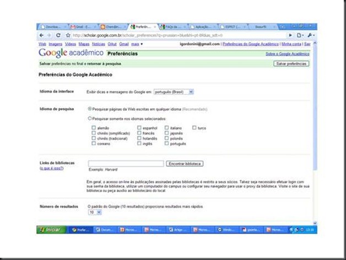346x260 pixels.
Task: Open the interface language dropdown
Action: pos(174,92)
